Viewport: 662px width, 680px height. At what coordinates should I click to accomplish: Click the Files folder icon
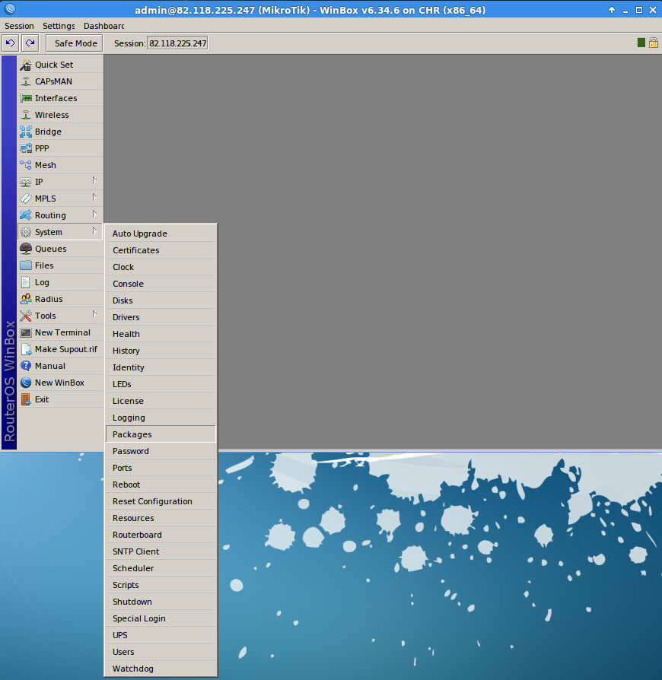pos(26,265)
